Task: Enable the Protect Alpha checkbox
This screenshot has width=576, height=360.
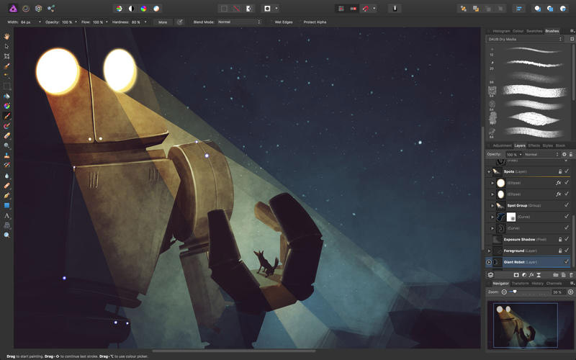Action: tap(300, 22)
